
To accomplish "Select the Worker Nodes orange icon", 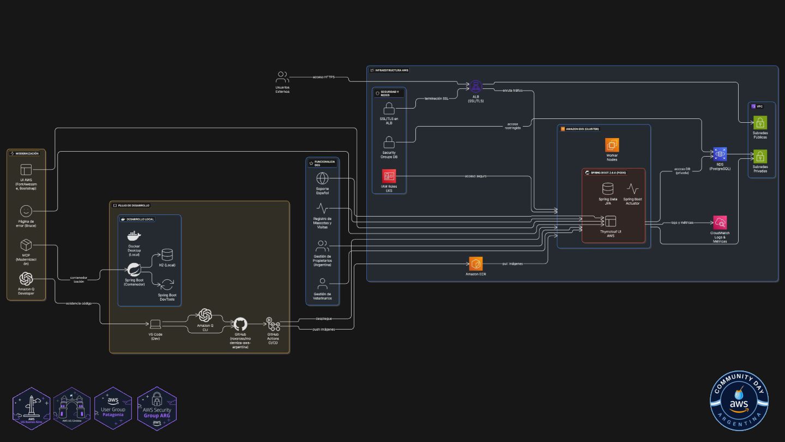I will (612, 145).
